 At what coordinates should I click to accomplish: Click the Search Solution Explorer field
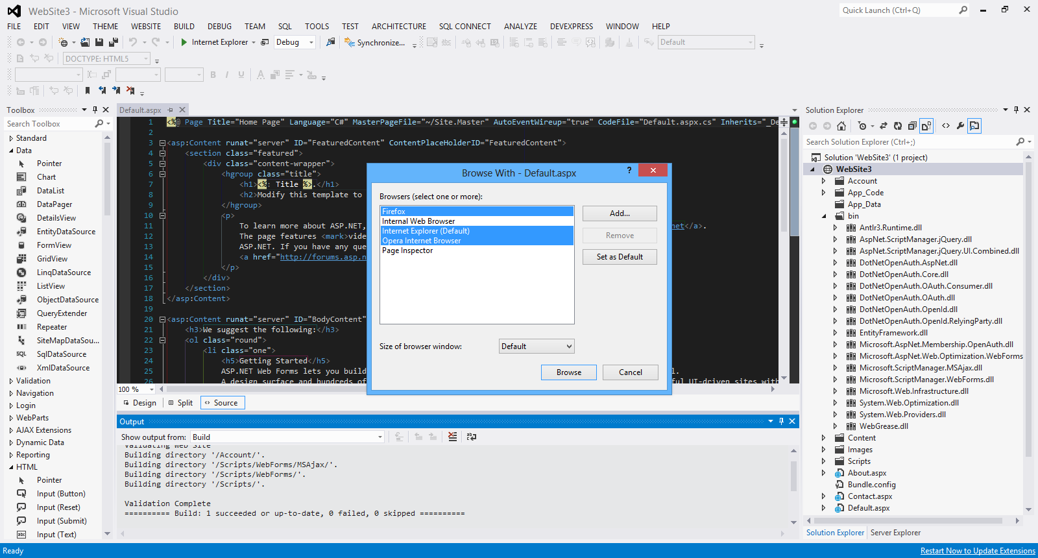point(908,142)
